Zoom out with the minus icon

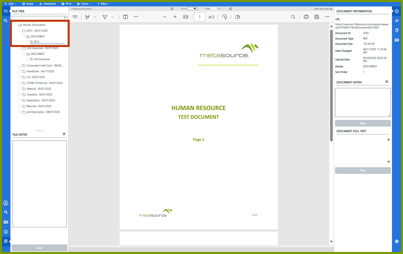coord(165,17)
